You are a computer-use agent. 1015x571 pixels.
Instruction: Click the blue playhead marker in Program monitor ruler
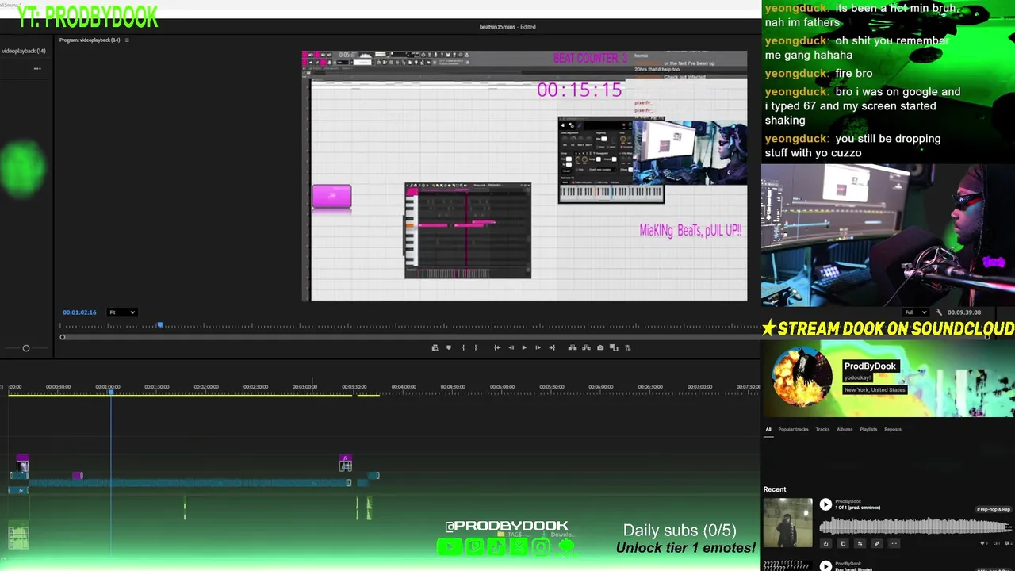click(x=159, y=325)
